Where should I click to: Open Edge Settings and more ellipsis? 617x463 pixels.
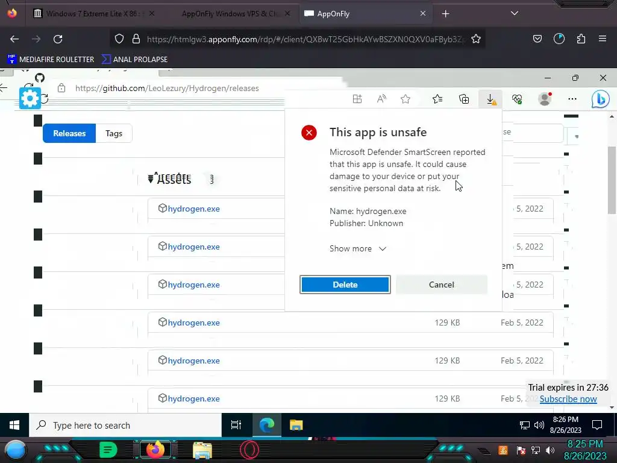click(x=572, y=99)
